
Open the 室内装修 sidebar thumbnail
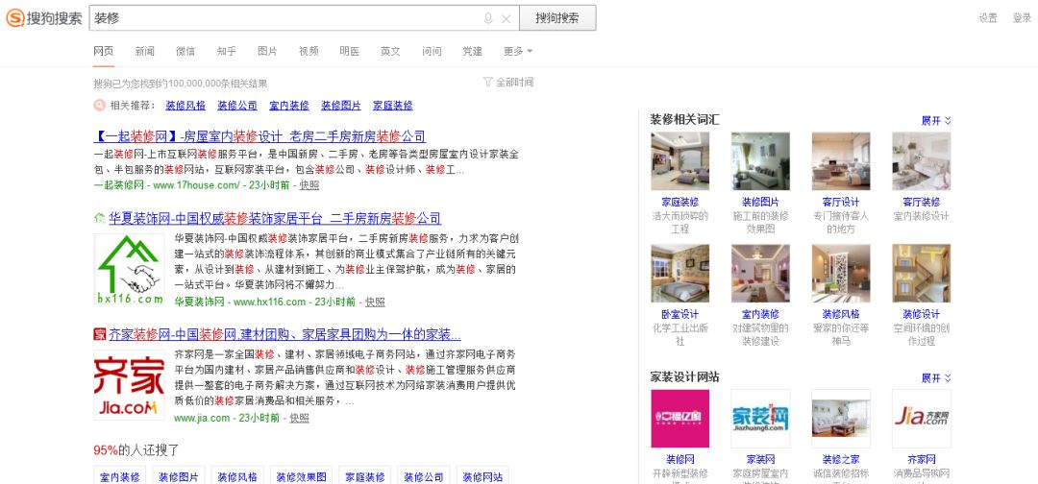760,274
